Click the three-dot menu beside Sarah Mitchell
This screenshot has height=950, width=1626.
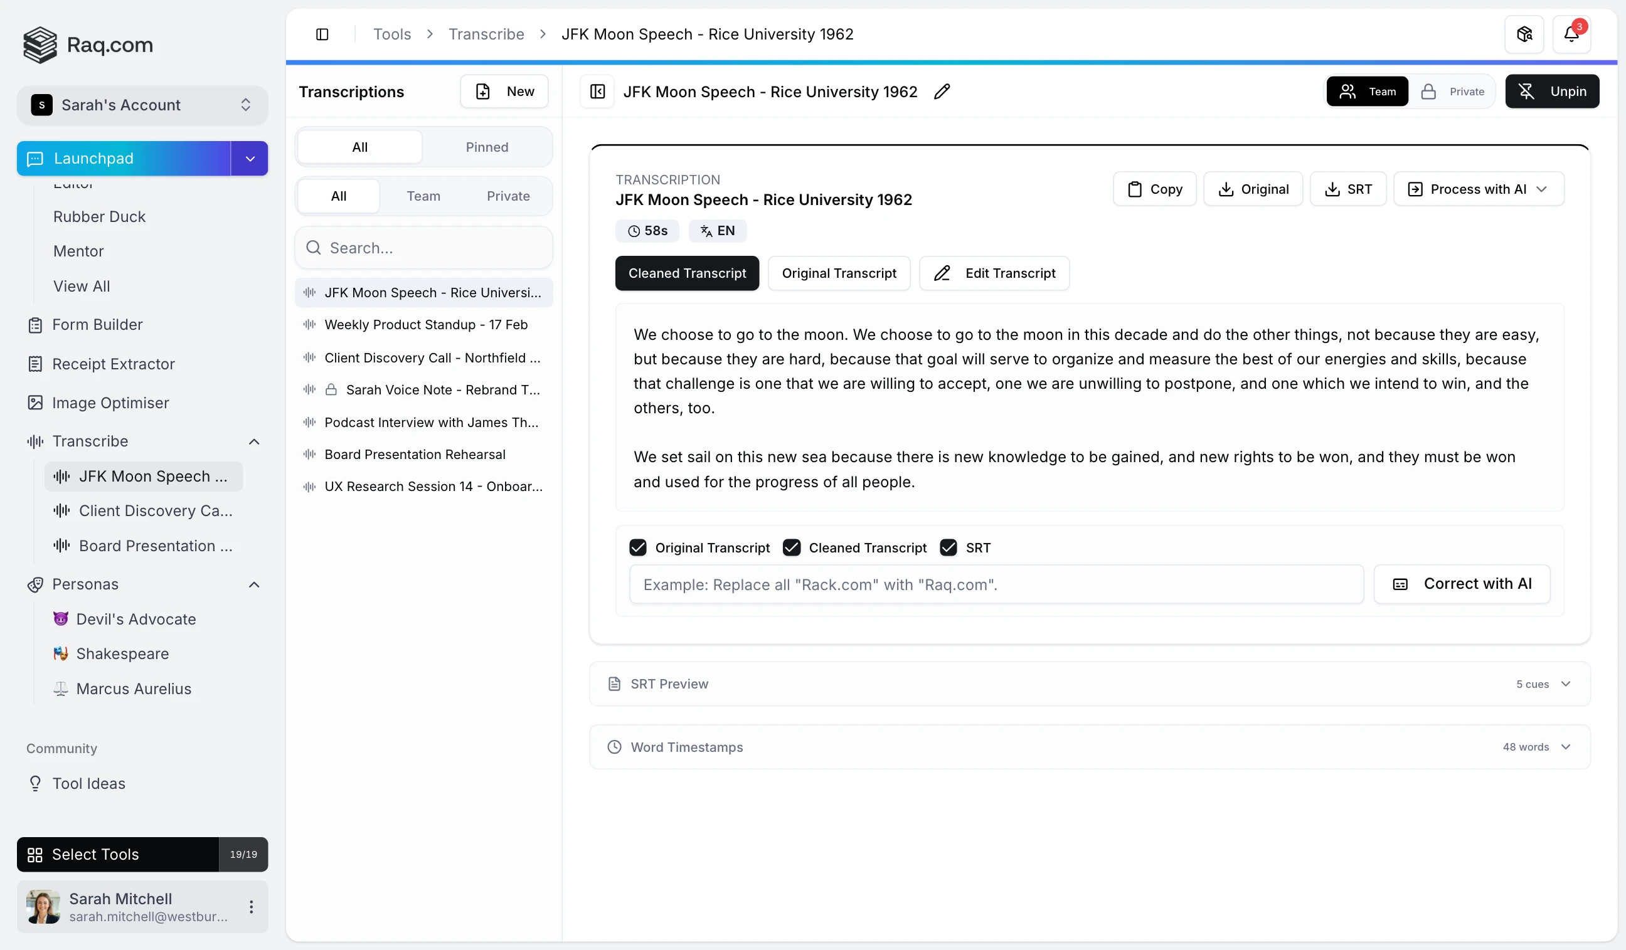(x=251, y=906)
